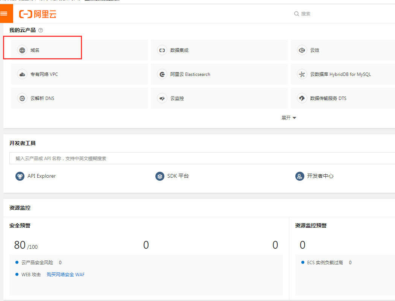Click the search magnifier icon
395x301 pixels.
tap(296, 14)
